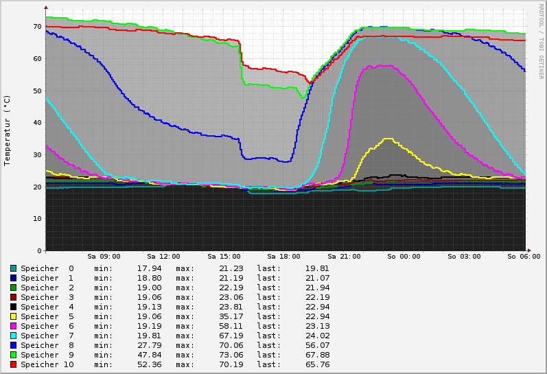Click the dark red Speicher 3 swatch

pyautogui.click(x=13, y=297)
